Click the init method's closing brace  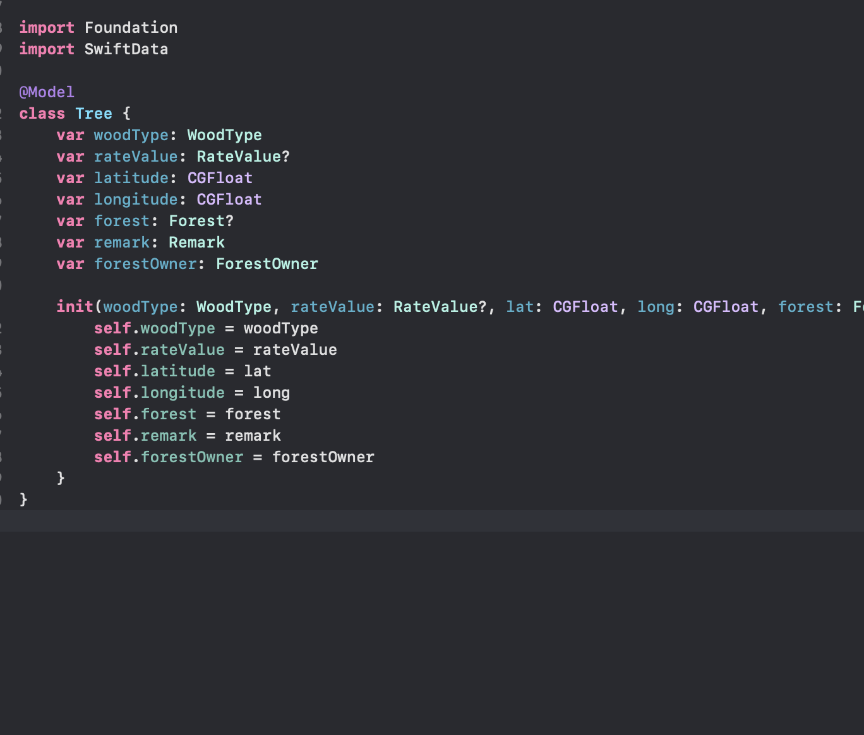click(61, 478)
